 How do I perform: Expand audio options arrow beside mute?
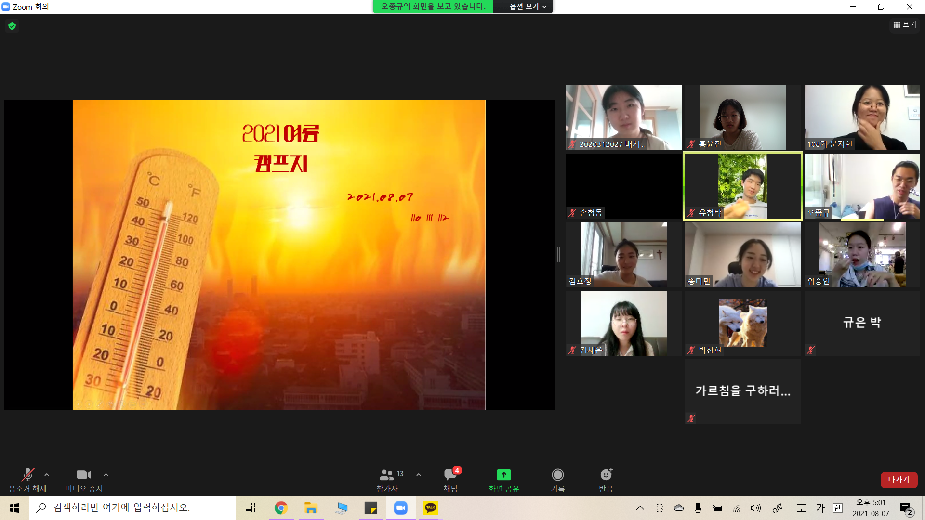(47, 475)
